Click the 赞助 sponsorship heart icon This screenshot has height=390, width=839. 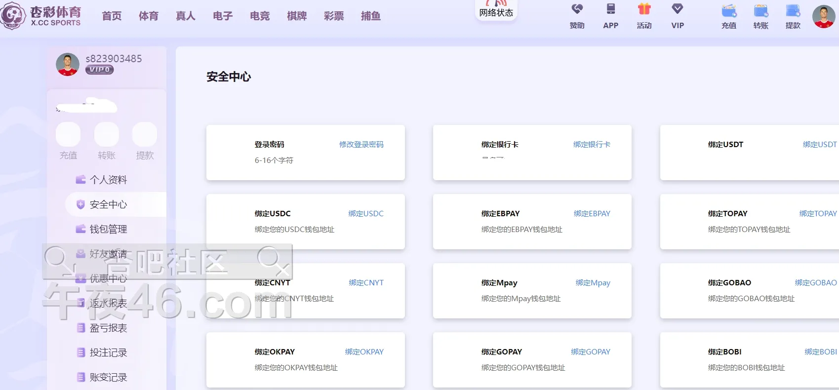coord(577,9)
